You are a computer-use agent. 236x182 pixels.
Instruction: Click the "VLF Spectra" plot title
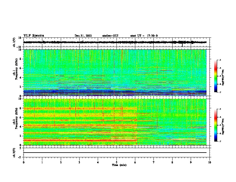[34, 36]
